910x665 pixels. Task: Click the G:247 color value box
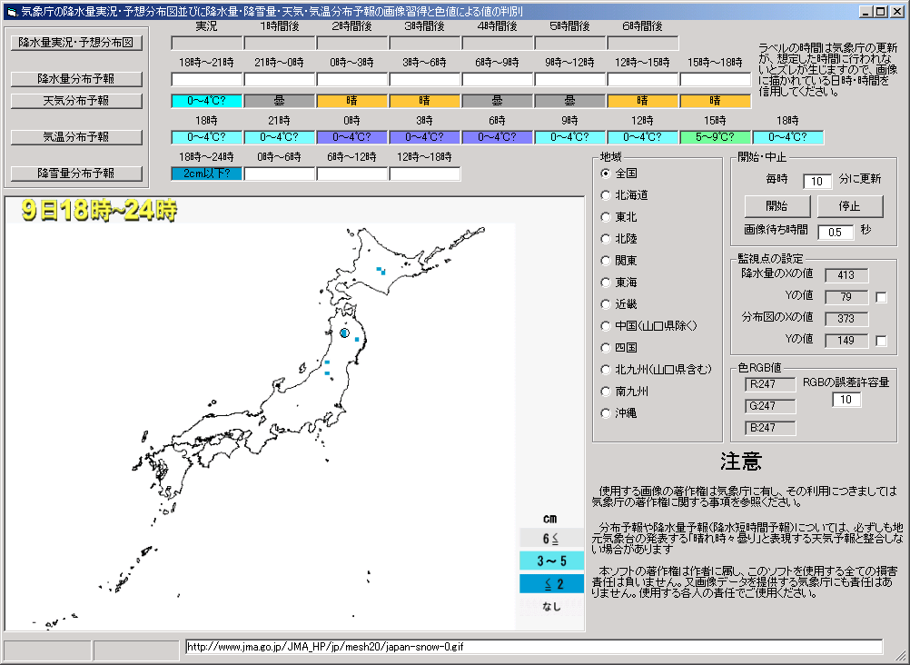pyautogui.click(x=770, y=406)
